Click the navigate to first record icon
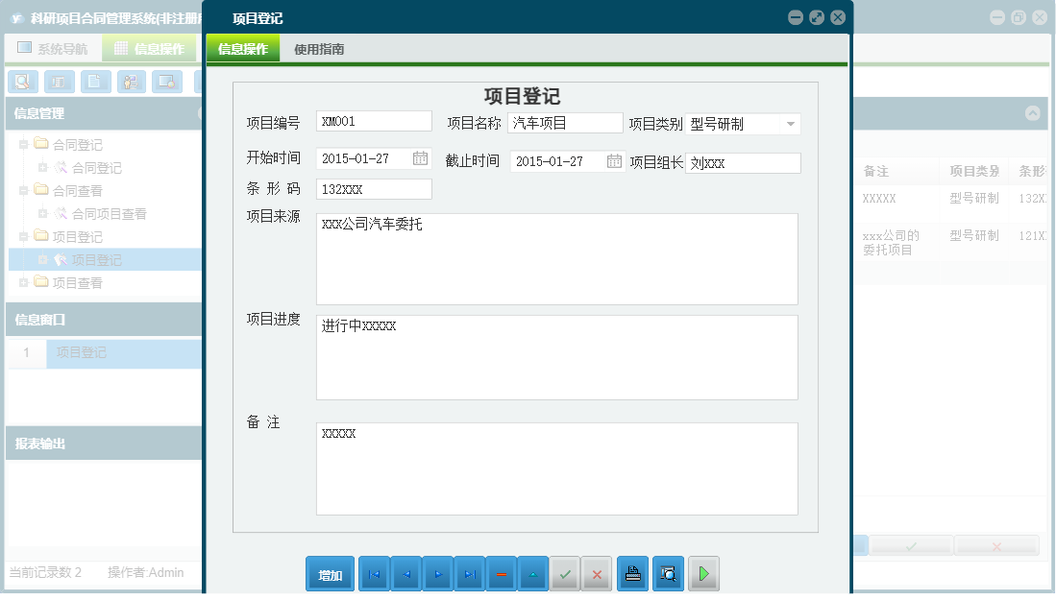The width and height of the screenshot is (1056, 600). pyautogui.click(x=374, y=573)
